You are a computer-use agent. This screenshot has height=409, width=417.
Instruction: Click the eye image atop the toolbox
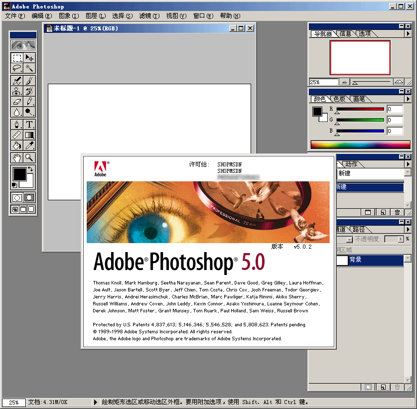click(23, 45)
